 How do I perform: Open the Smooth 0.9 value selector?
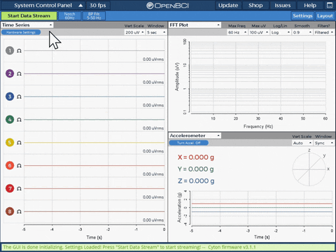tap(302, 32)
